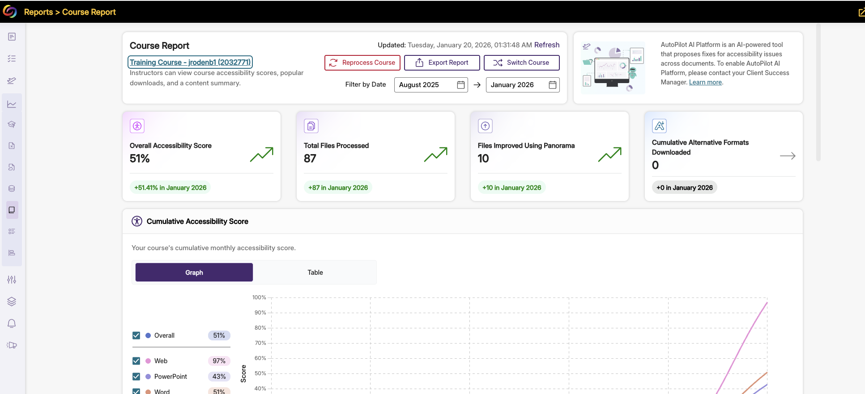
Task: Uncheck the Overall series checkbox
Action: pyautogui.click(x=136, y=335)
